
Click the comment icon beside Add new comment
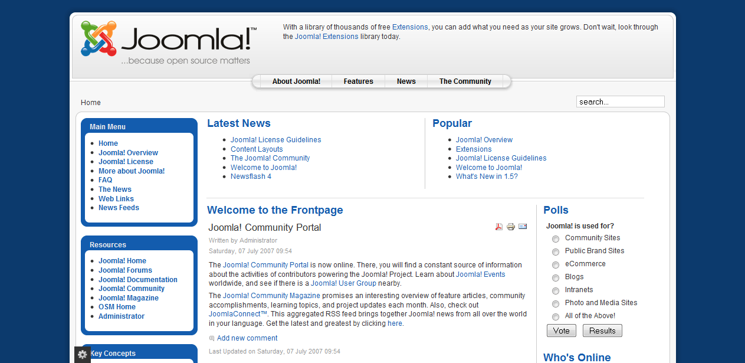pos(212,338)
